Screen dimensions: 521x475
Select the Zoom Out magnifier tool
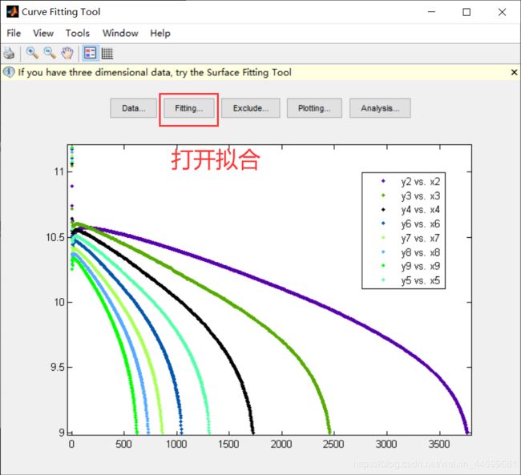pyautogui.click(x=50, y=53)
